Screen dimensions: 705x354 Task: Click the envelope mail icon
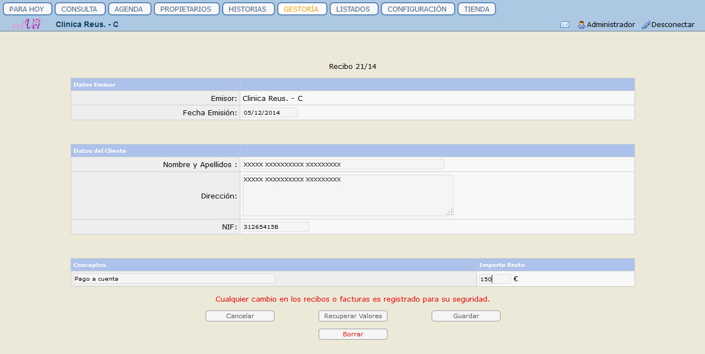coord(564,25)
